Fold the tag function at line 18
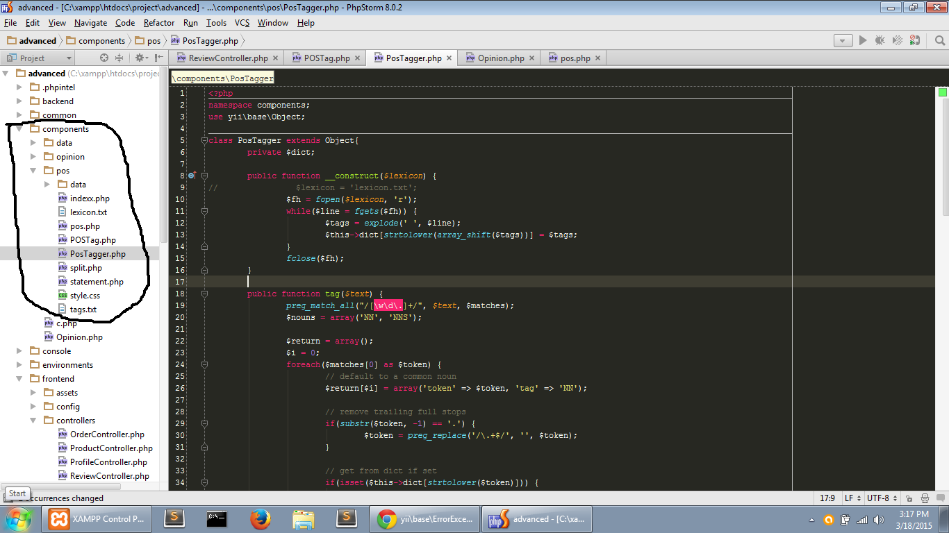Viewport: 949px width, 533px height. tap(204, 294)
